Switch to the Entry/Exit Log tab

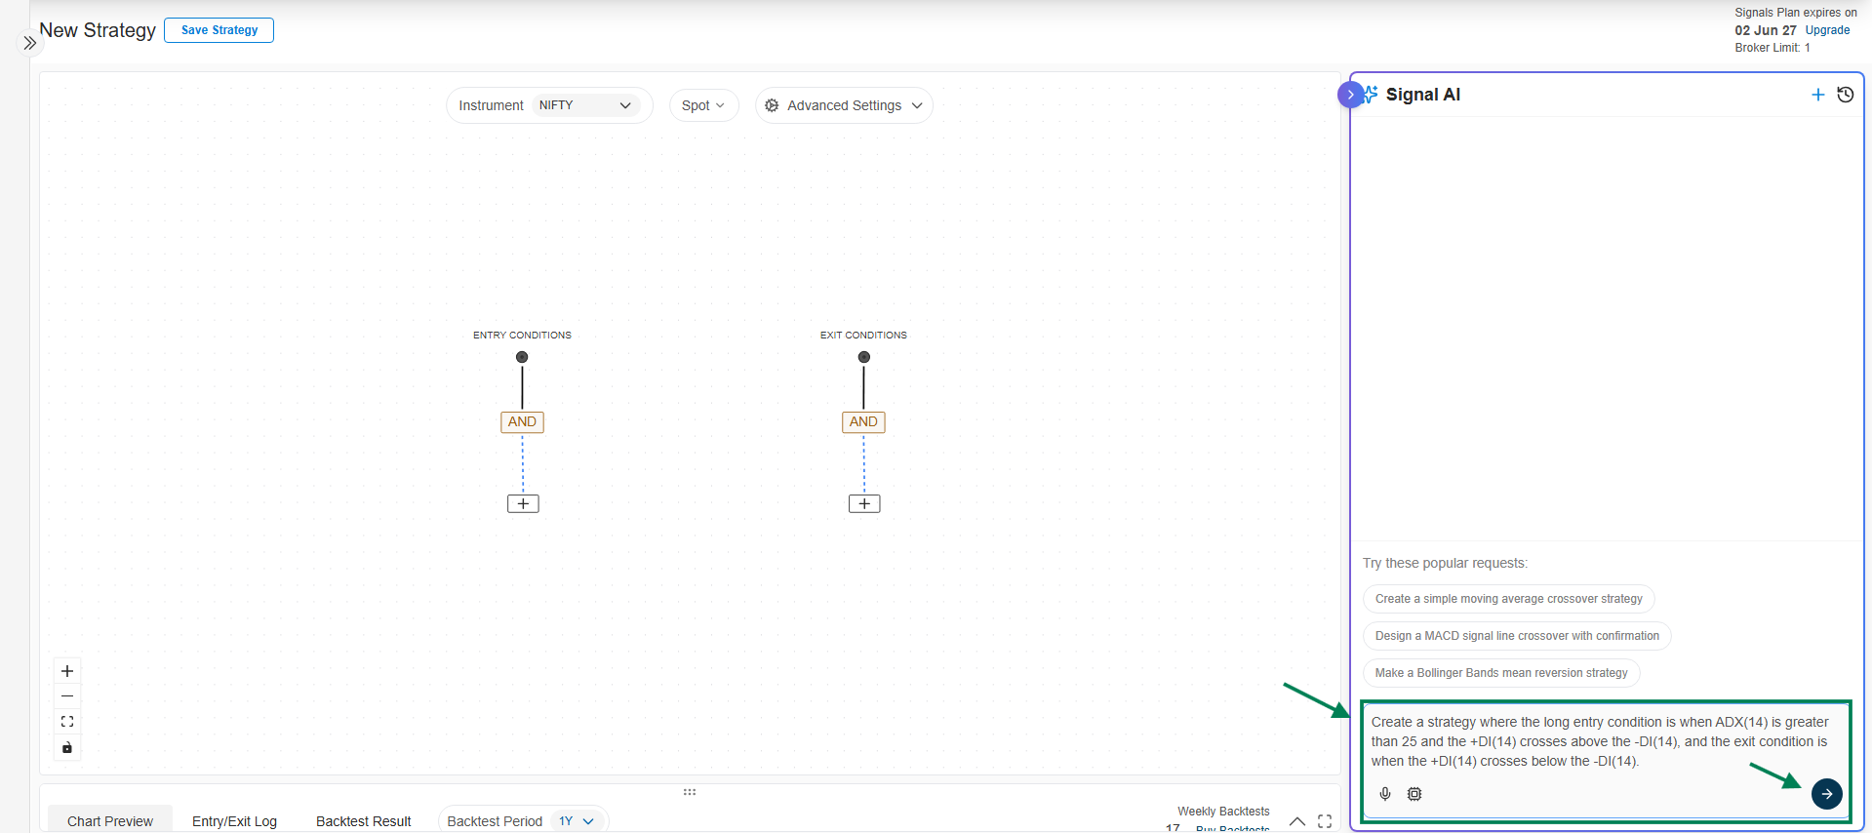click(x=234, y=821)
